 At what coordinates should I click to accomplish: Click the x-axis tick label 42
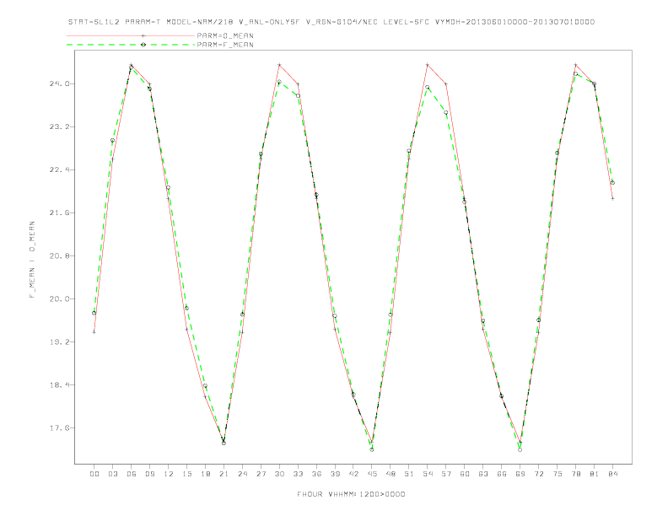click(353, 474)
